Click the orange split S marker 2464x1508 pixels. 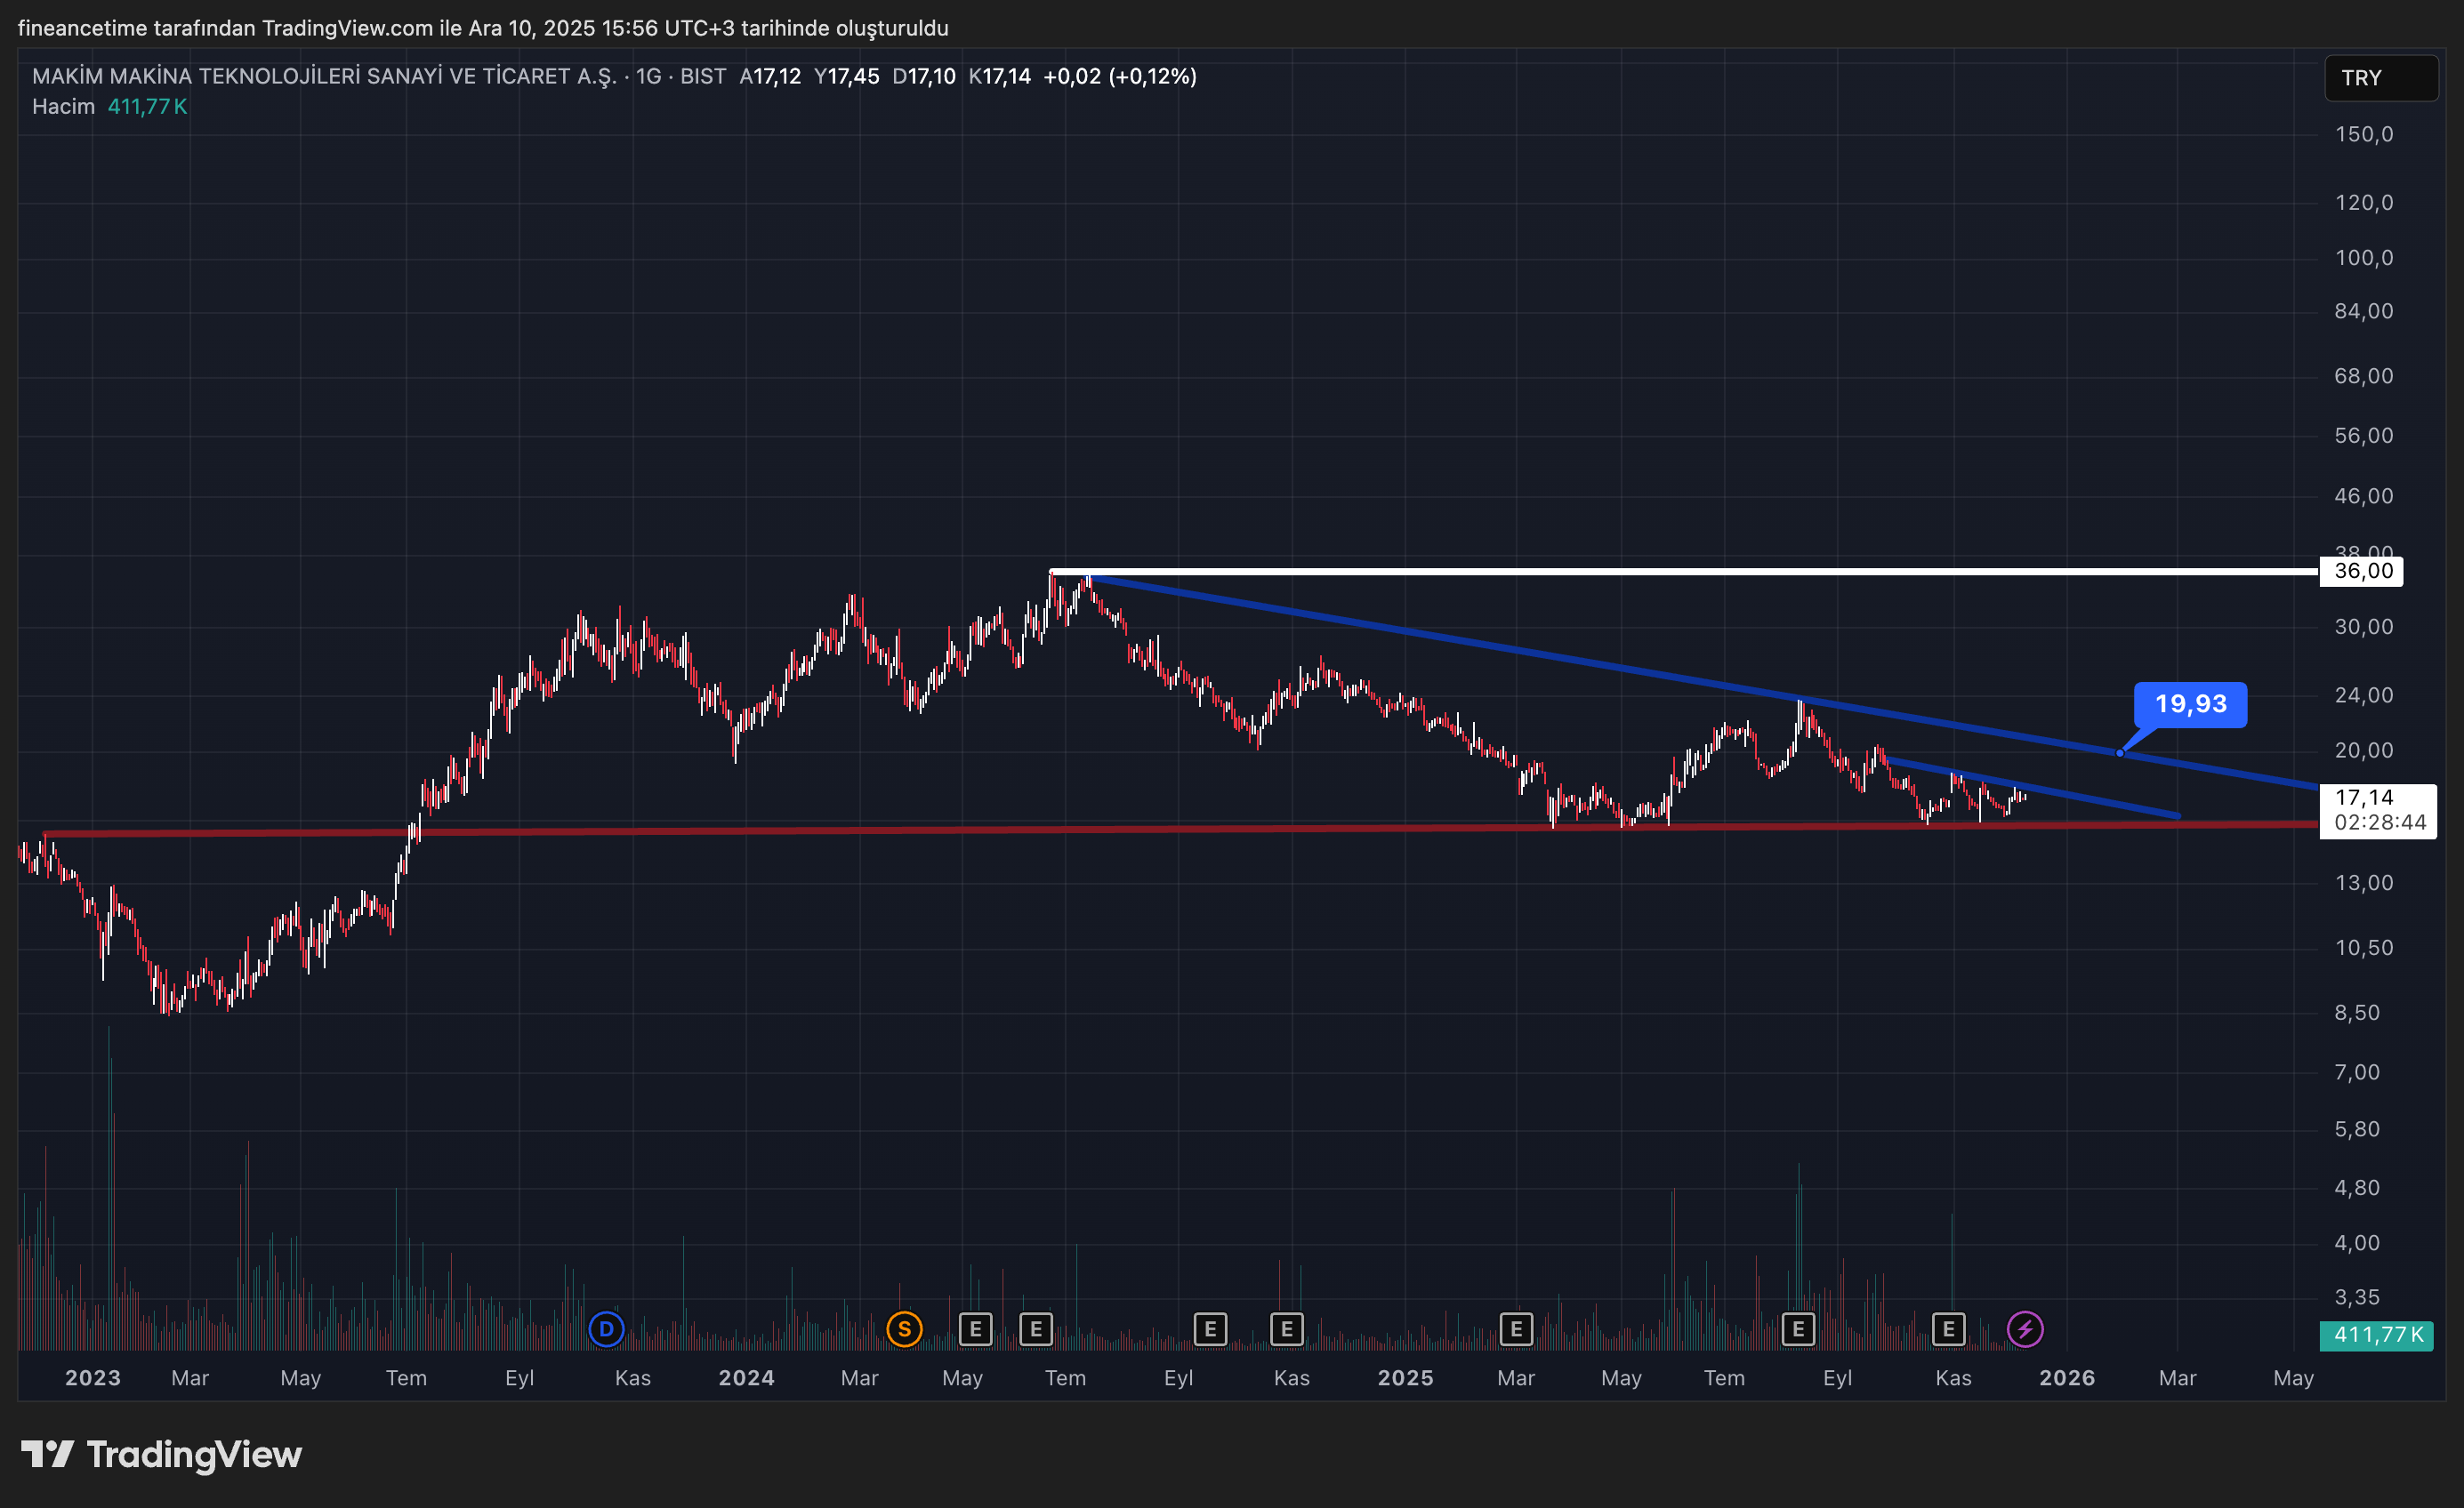coord(904,1329)
